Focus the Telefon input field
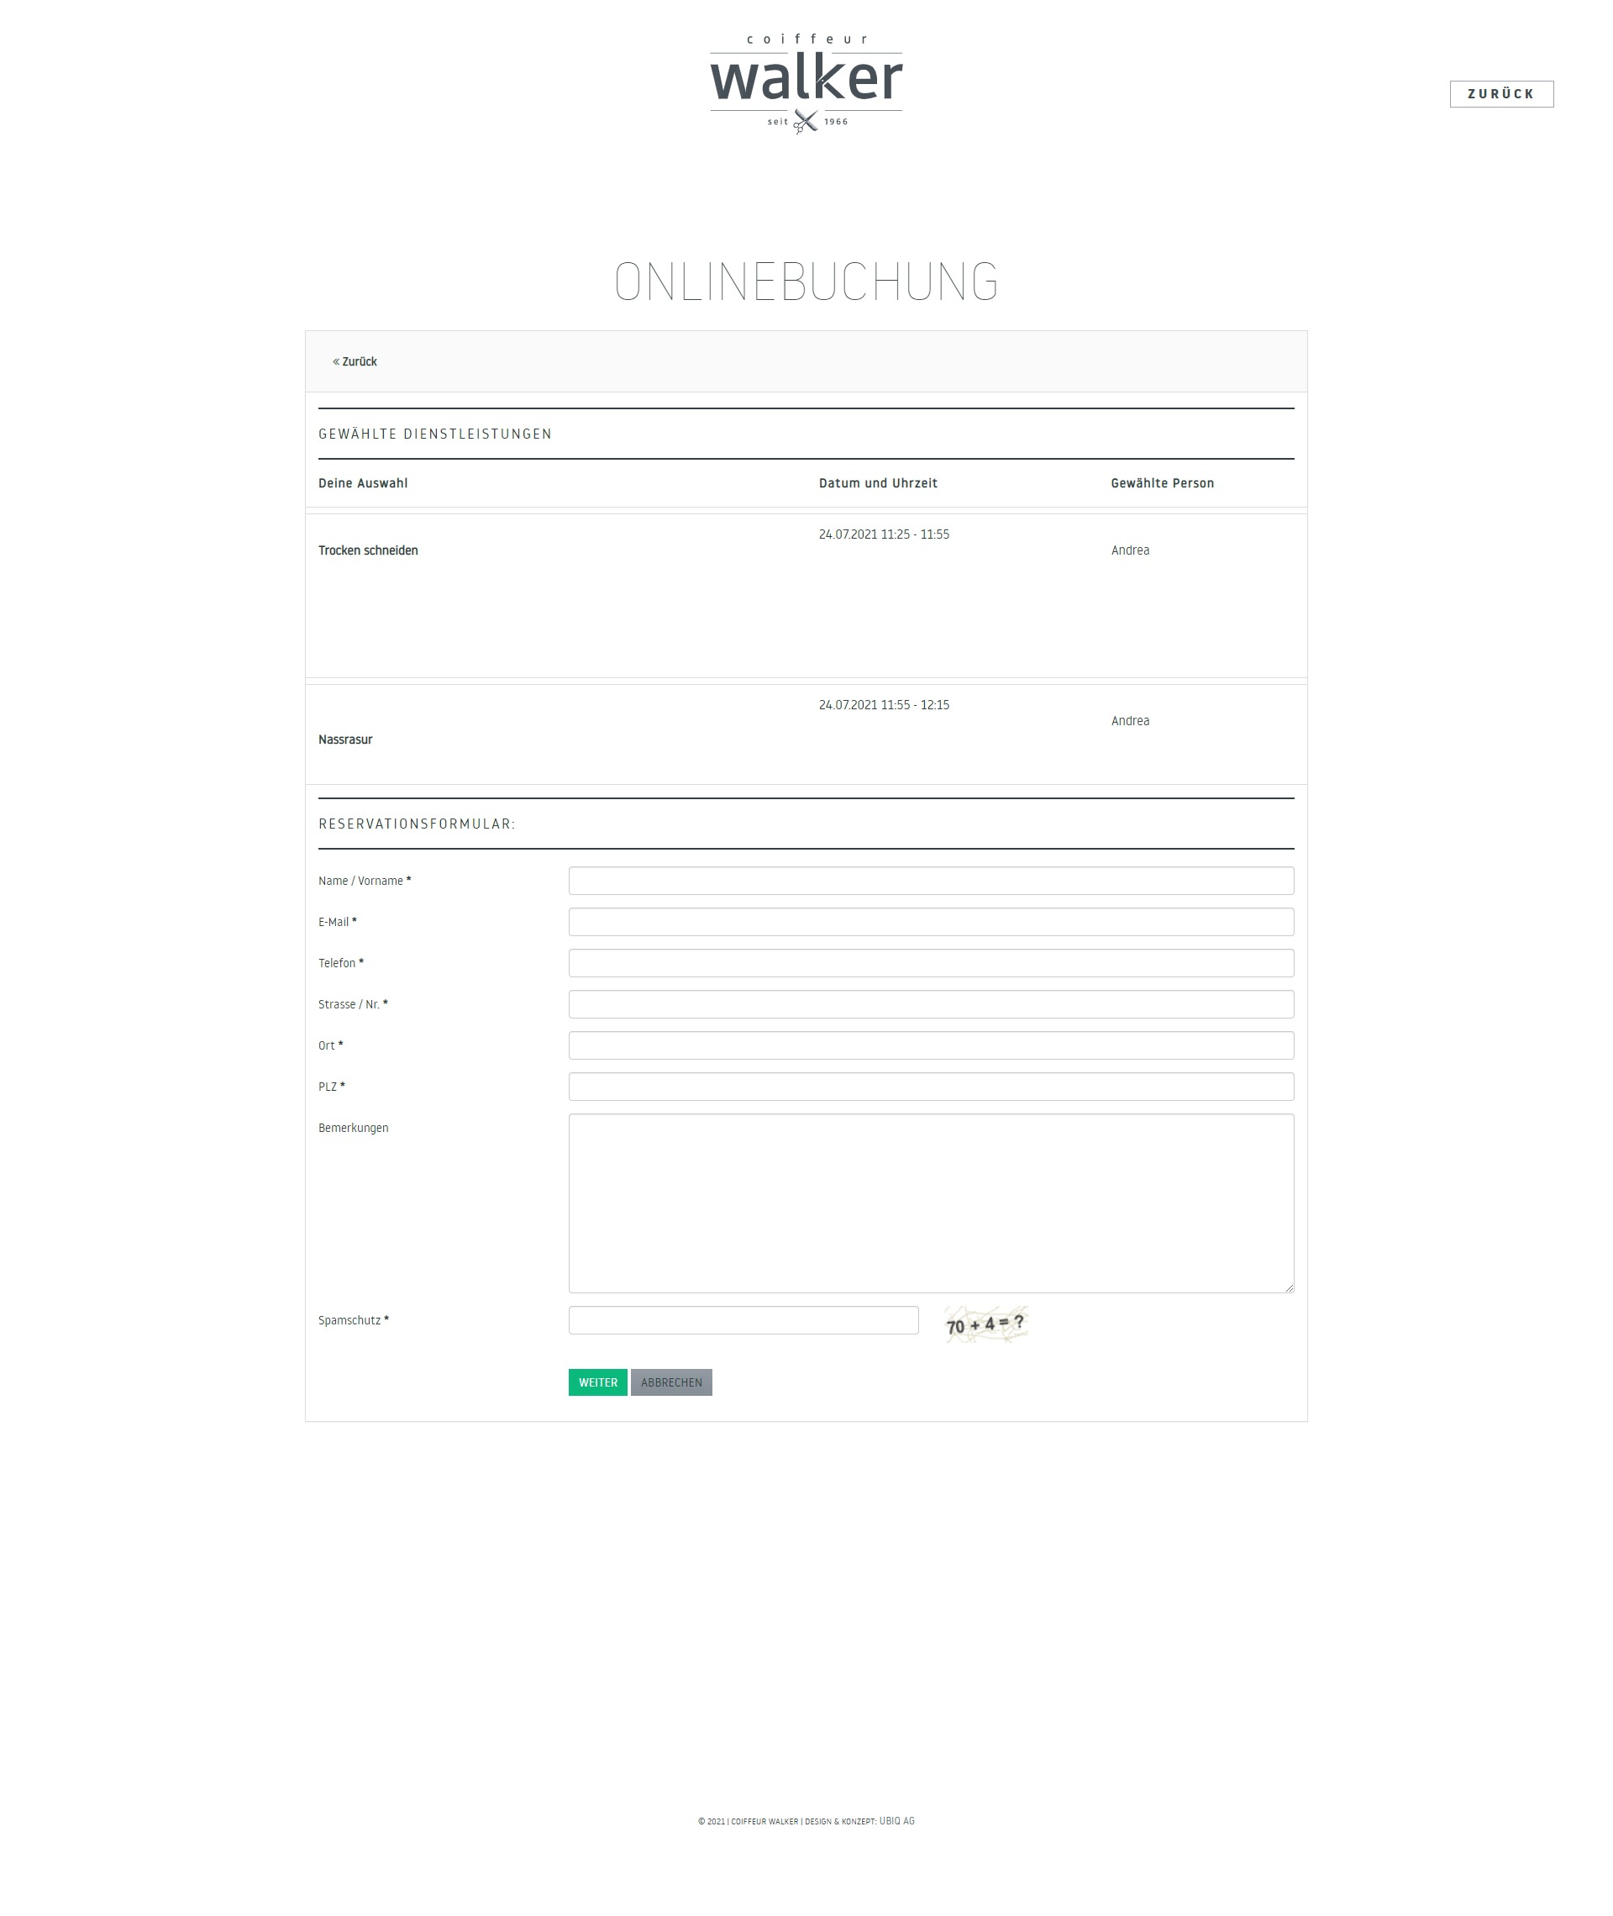1613x1916 pixels. [931, 963]
